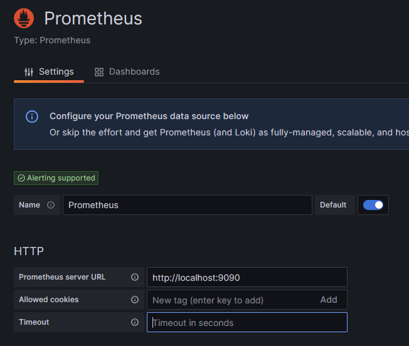Focus the Timeout in seconds field
The height and width of the screenshot is (346, 409).
coord(247,322)
